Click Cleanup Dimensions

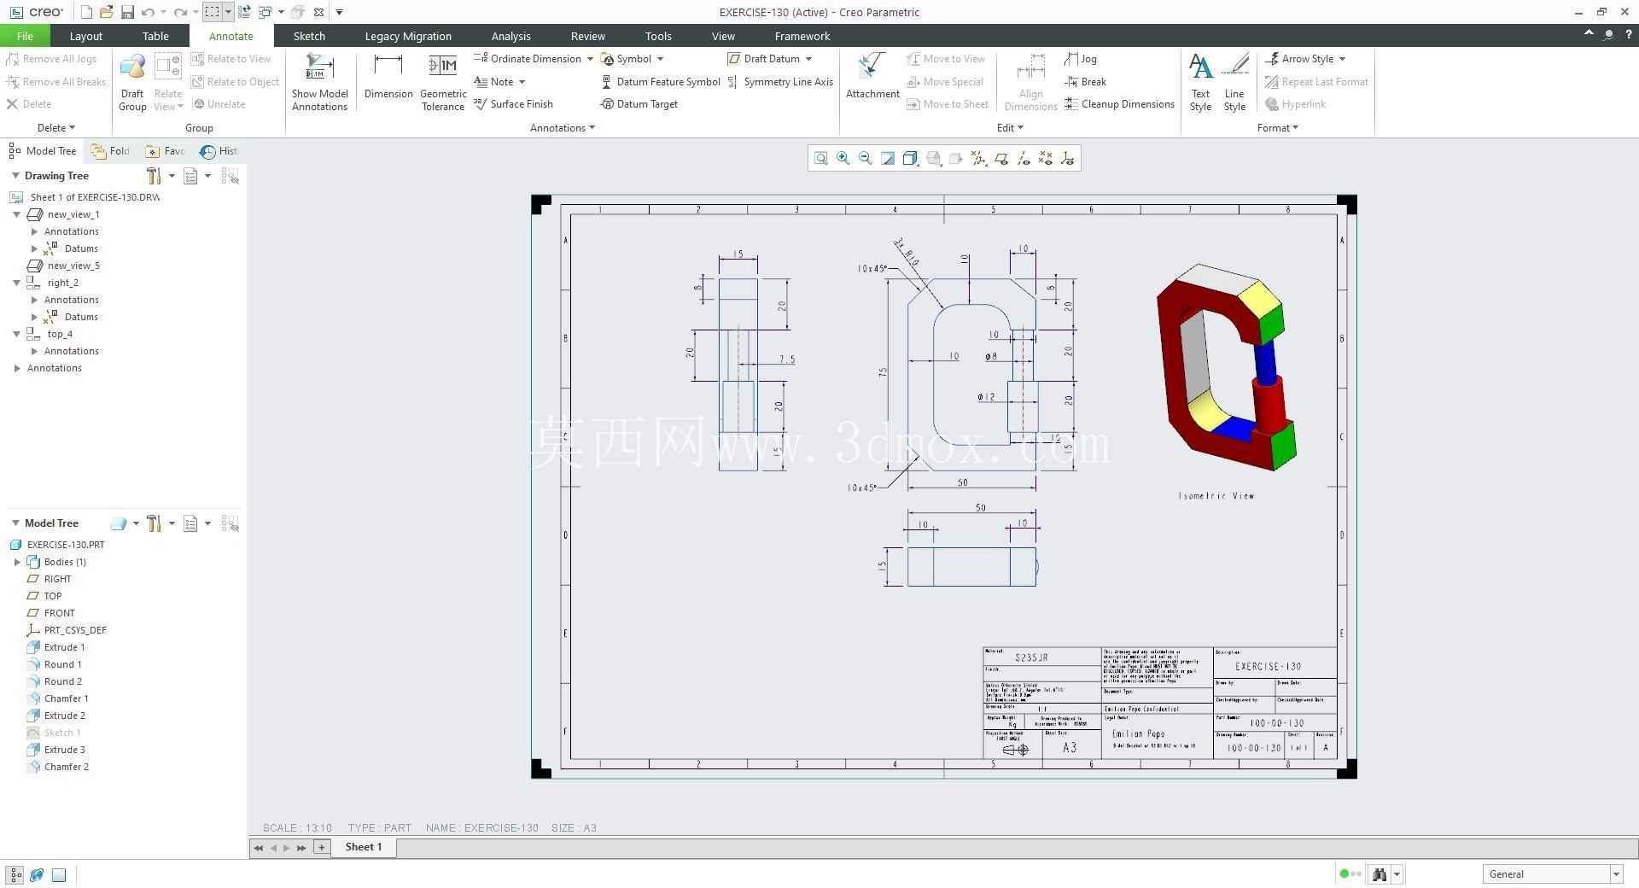tap(1120, 104)
